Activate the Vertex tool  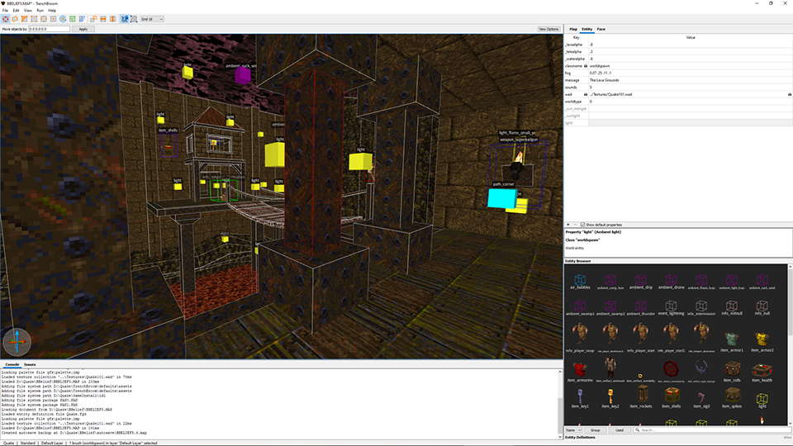34,19
